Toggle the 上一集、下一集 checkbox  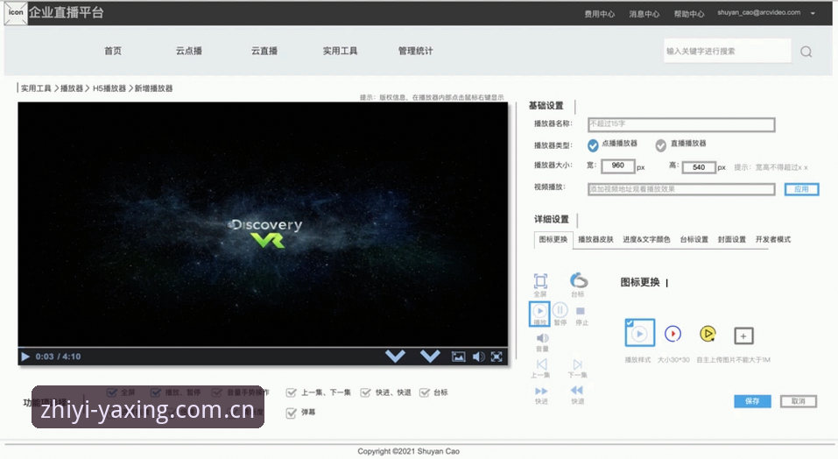[292, 392]
